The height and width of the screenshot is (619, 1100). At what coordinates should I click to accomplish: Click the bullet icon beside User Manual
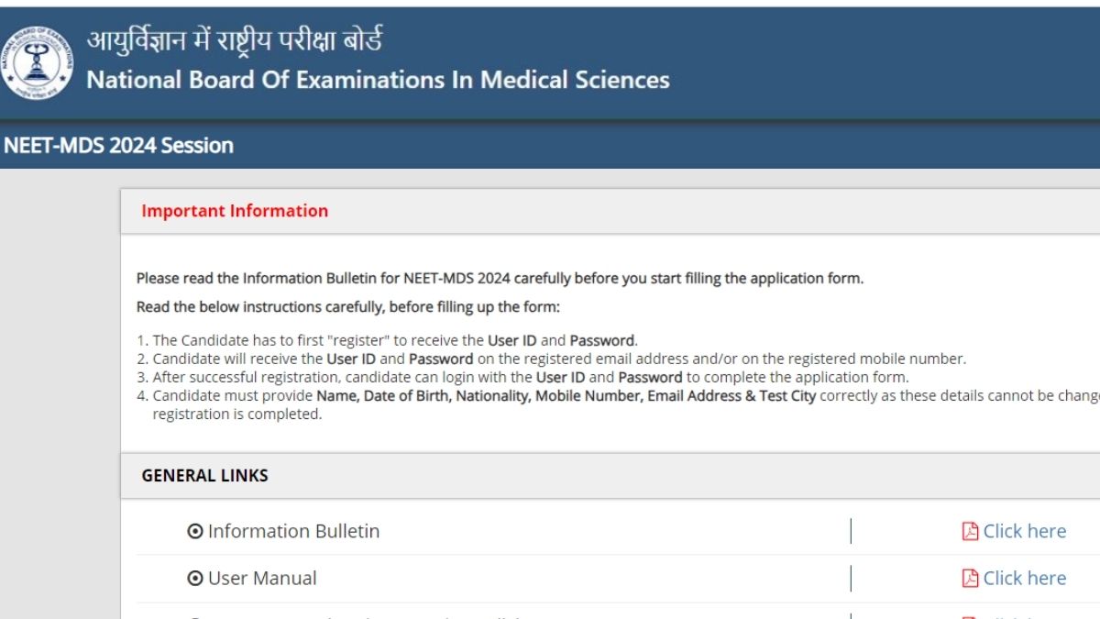point(194,579)
